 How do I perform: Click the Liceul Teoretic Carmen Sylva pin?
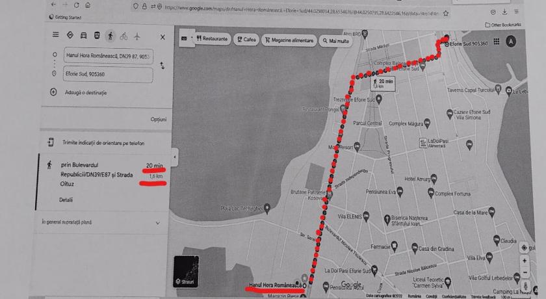tap(448, 282)
